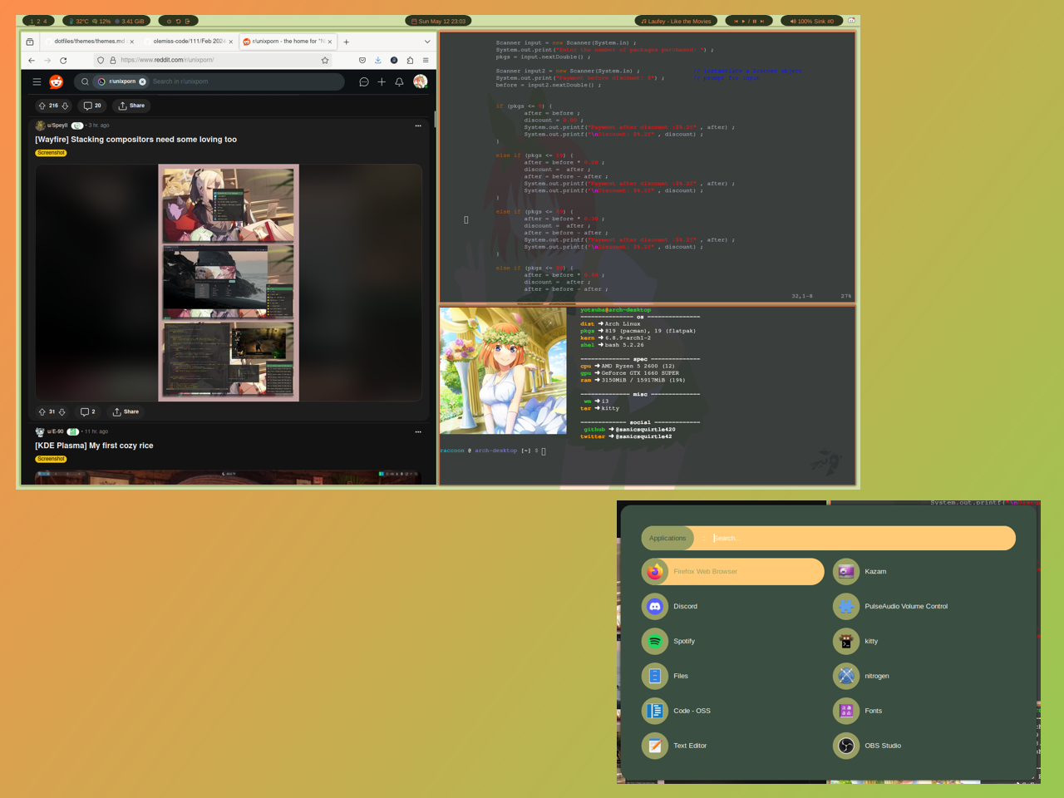Image resolution: width=1064 pixels, height=798 pixels.
Task: Go forward in Firefox history
Action: [x=47, y=60]
